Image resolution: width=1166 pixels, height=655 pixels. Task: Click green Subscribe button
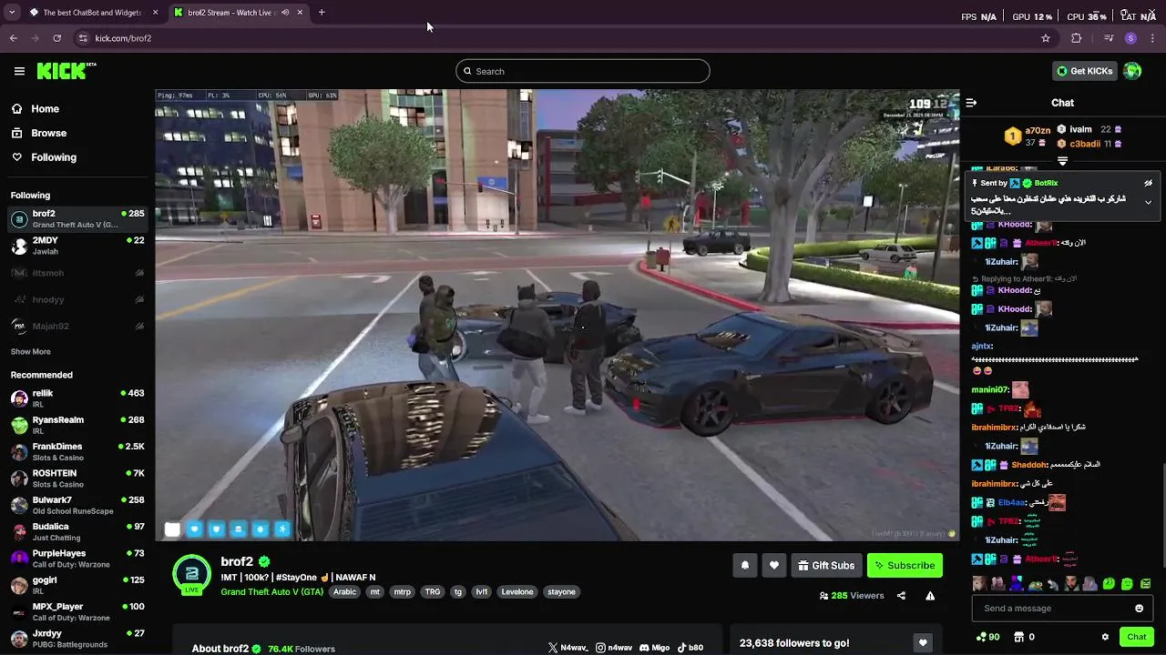pyautogui.click(x=905, y=566)
